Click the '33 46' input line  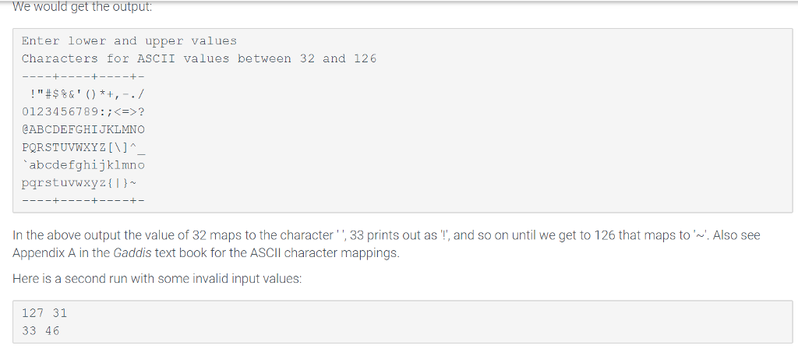[x=41, y=330]
